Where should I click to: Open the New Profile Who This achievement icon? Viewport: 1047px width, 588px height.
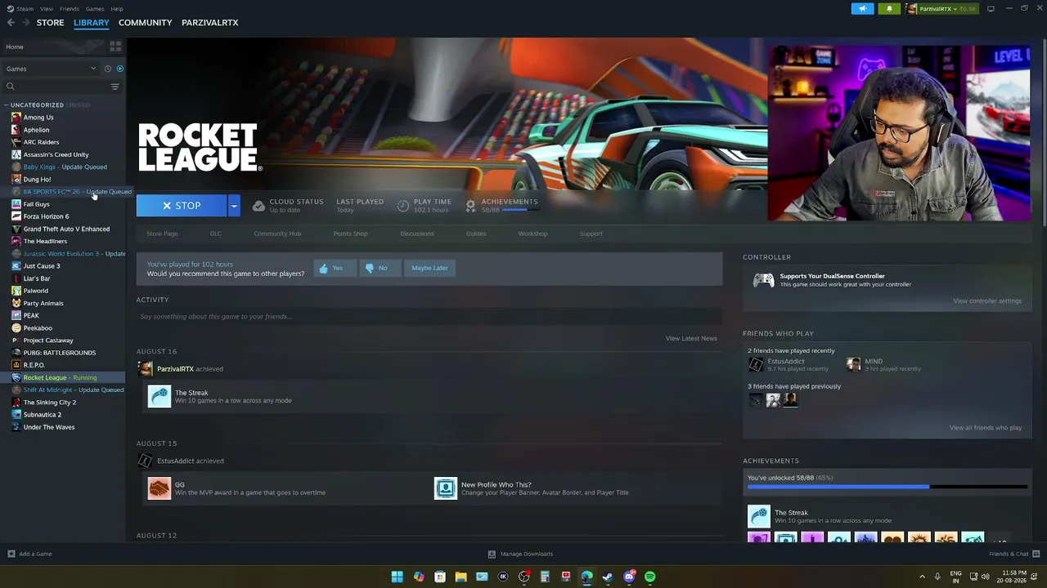[x=446, y=488]
